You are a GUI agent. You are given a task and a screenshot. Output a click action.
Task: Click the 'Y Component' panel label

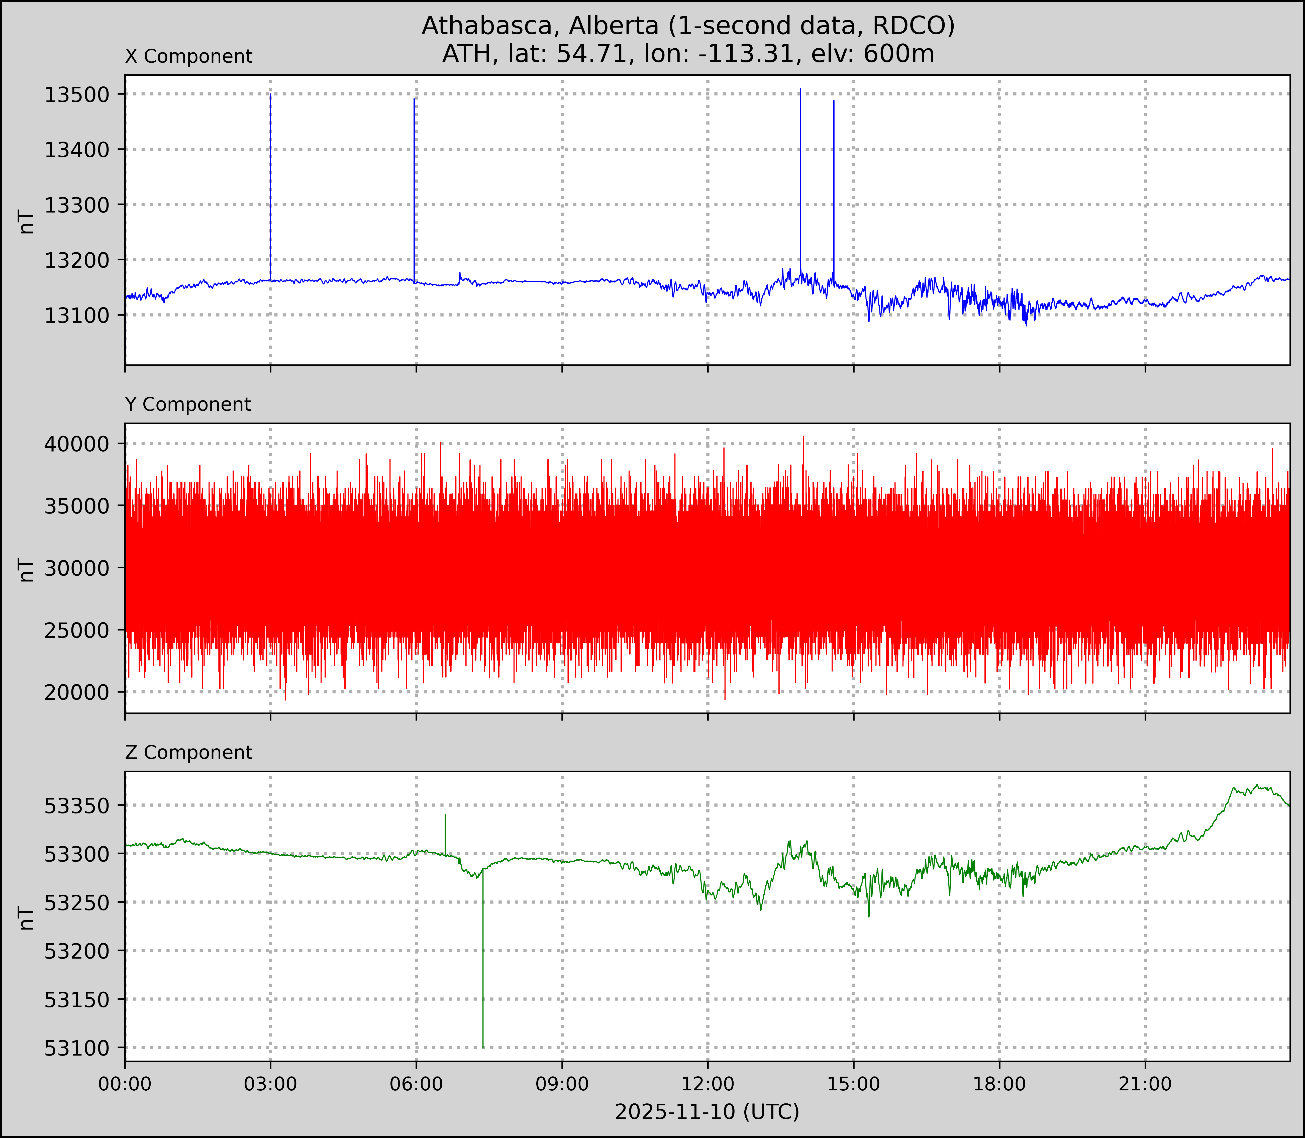point(188,404)
